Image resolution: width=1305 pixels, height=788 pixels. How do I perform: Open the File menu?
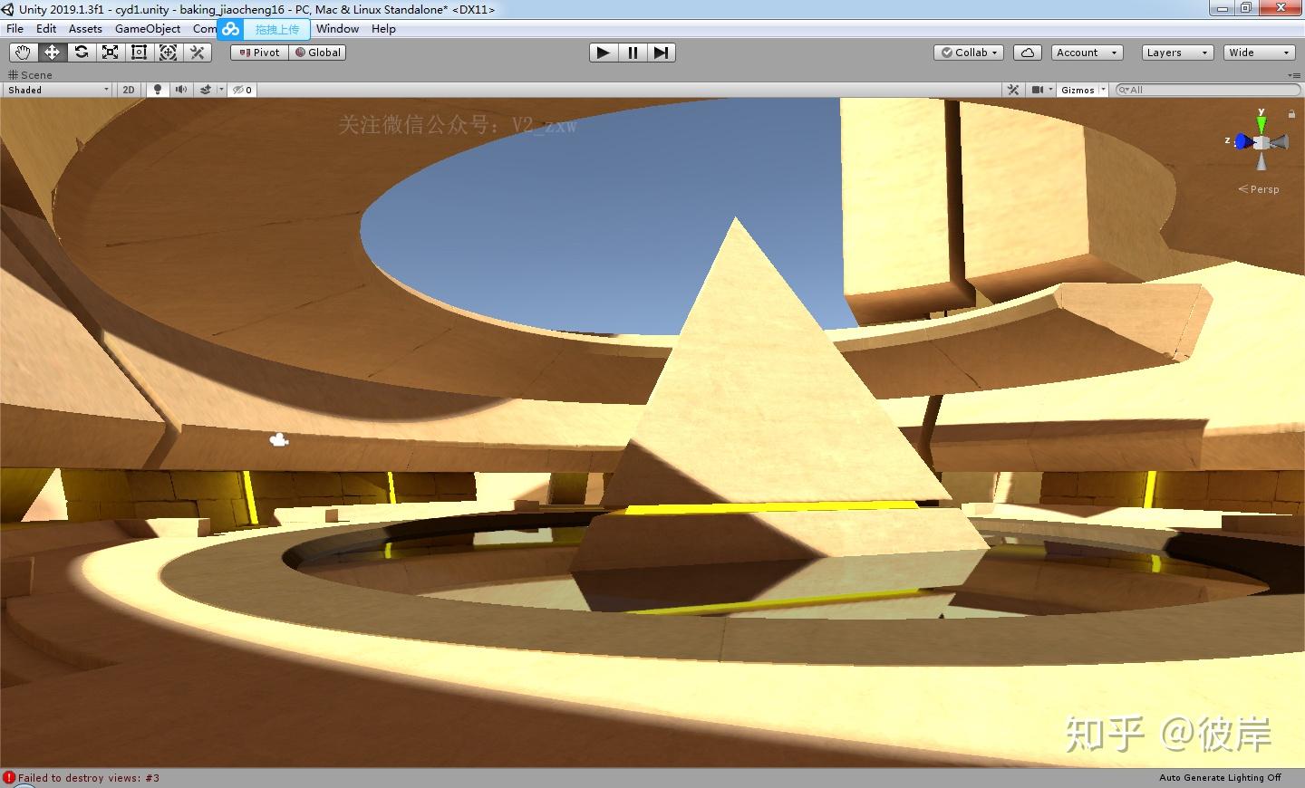[x=15, y=29]
